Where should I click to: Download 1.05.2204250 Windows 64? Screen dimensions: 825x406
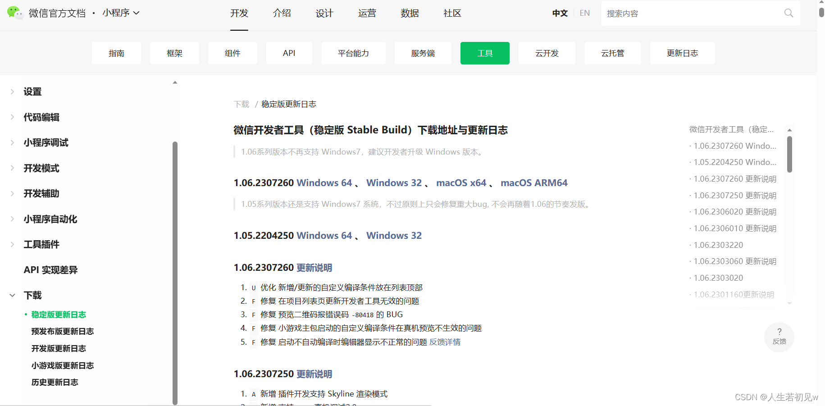pos(324,236)
